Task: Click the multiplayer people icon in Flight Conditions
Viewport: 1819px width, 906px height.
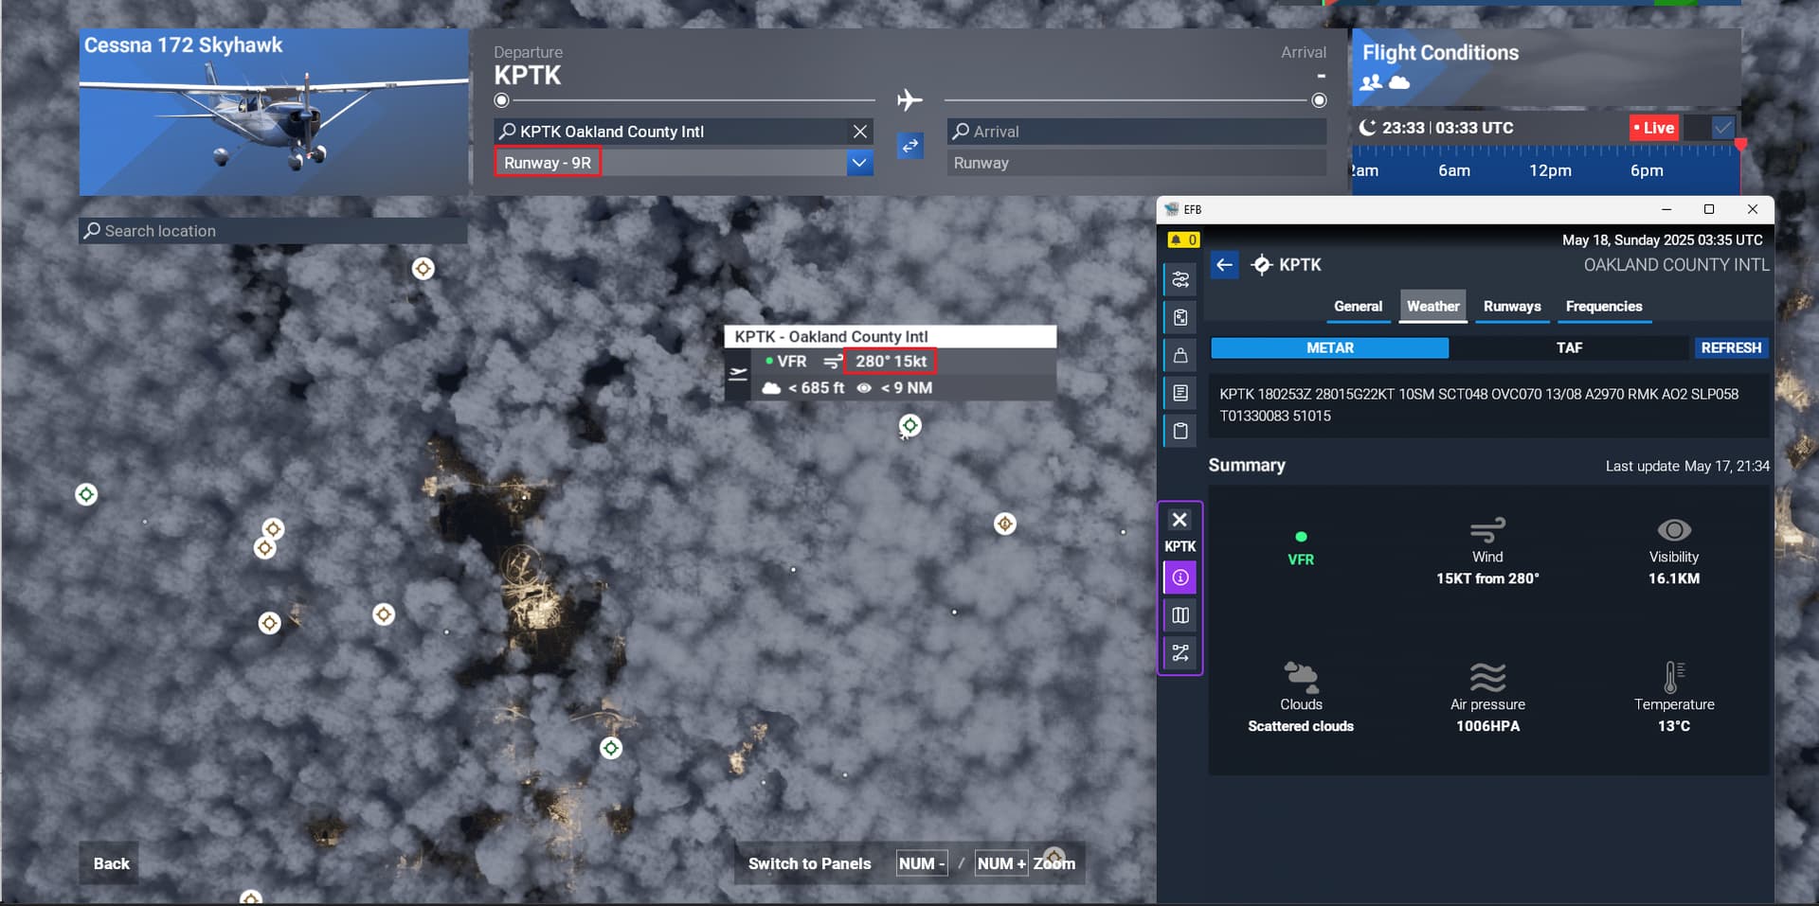Action: [x=1371, y=82]
